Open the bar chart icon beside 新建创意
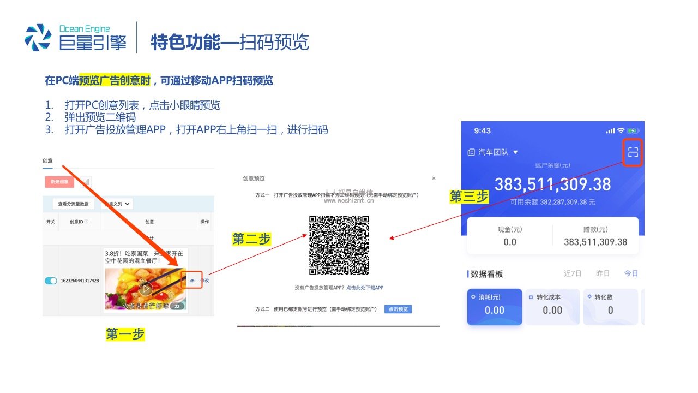Viewport: 698px width, 393px height. coord(85,182)
